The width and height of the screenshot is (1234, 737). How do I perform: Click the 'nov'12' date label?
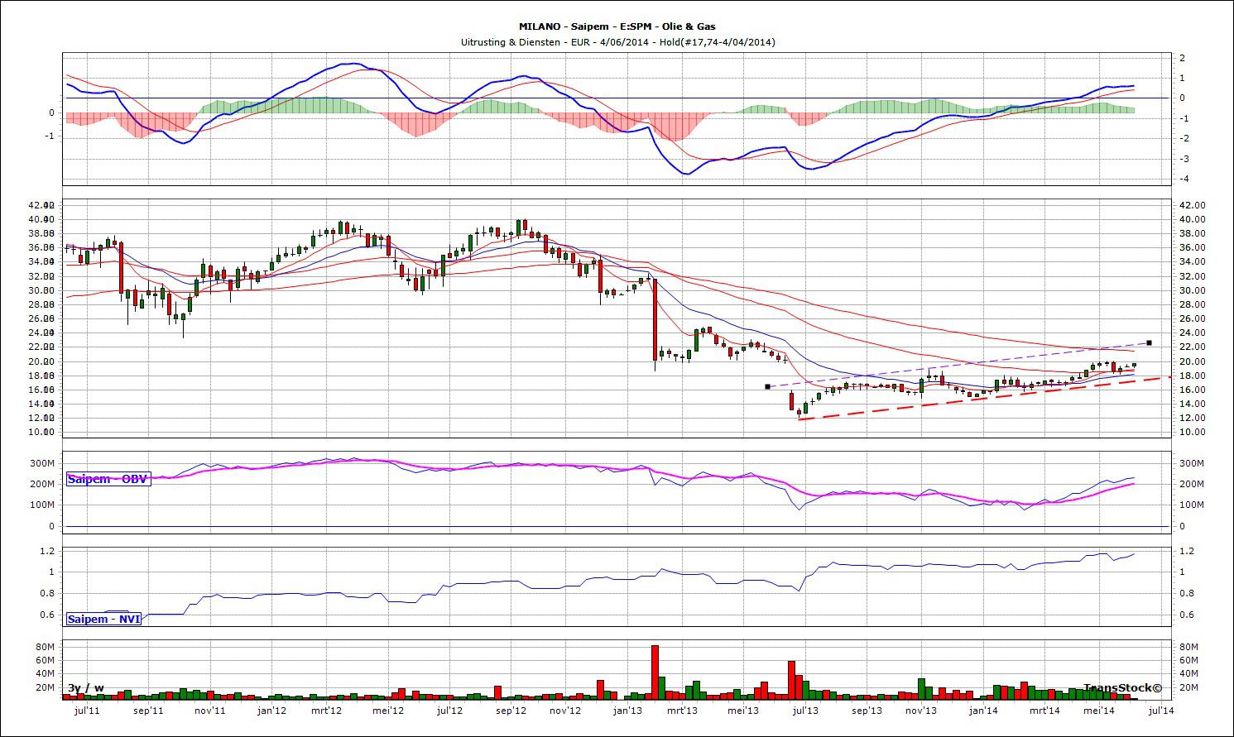(566, 710)
